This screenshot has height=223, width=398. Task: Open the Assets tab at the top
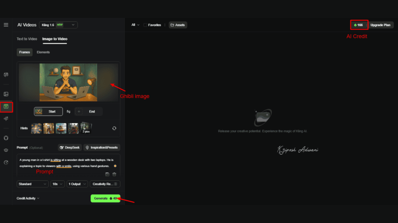coord(178,25)
